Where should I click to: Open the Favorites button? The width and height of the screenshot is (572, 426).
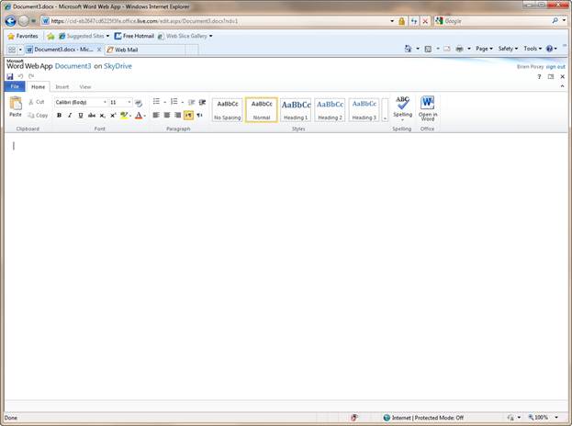pyautogui.click(x=23, y=36)
